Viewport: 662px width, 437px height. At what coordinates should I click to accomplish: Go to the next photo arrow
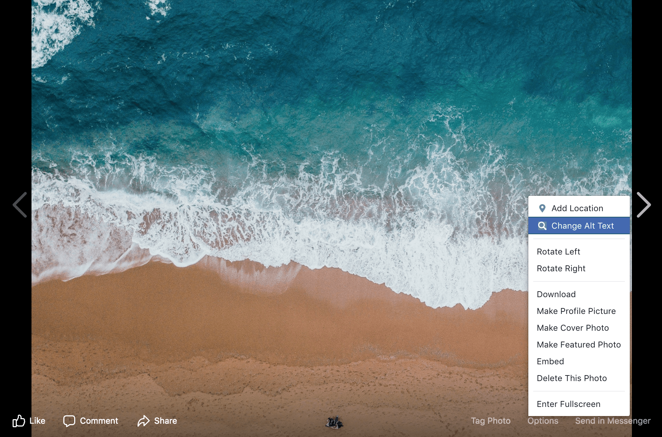(643, 205)
